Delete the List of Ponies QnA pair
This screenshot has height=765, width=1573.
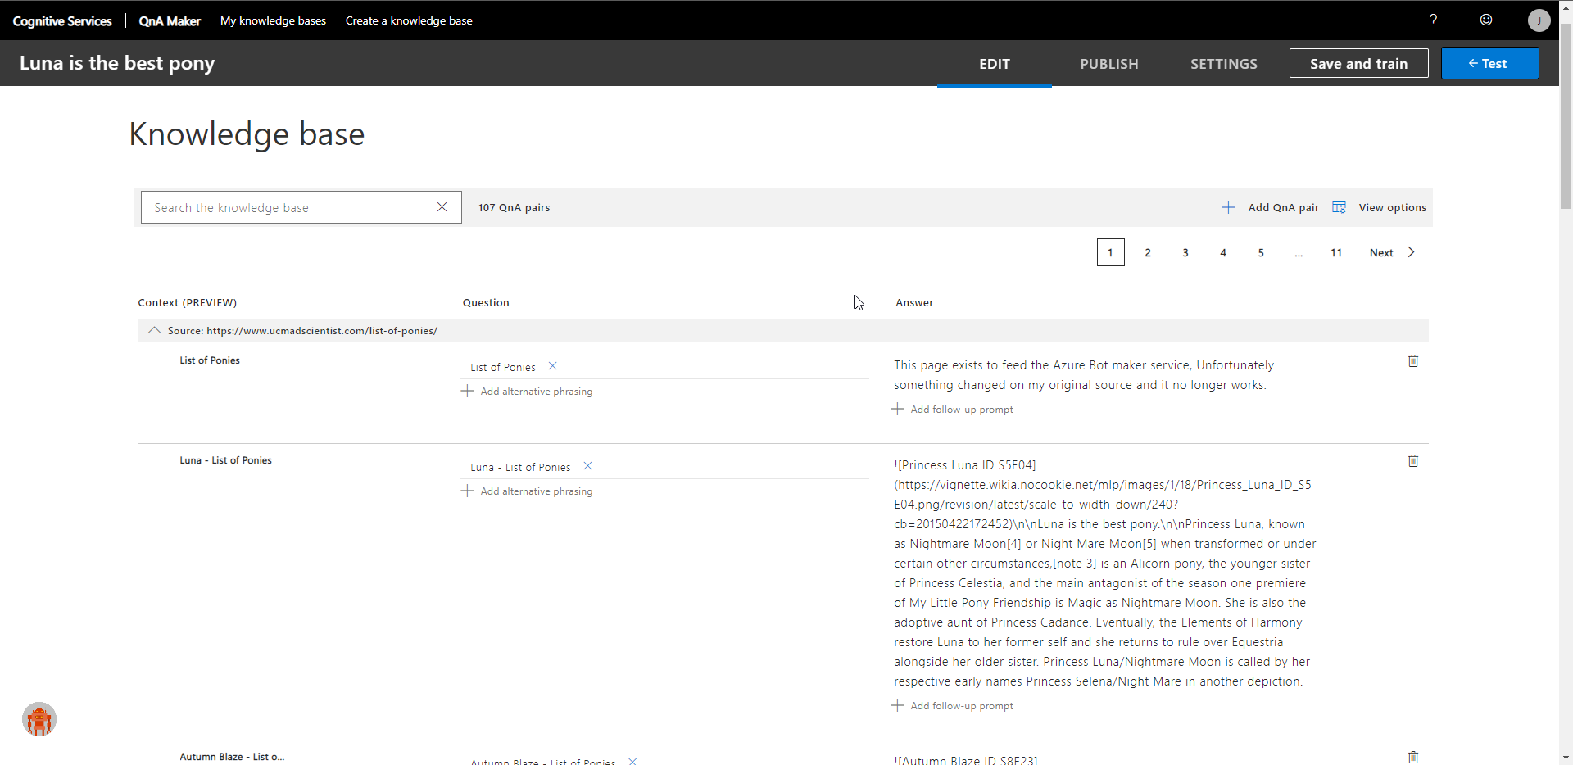[1413, 361]
